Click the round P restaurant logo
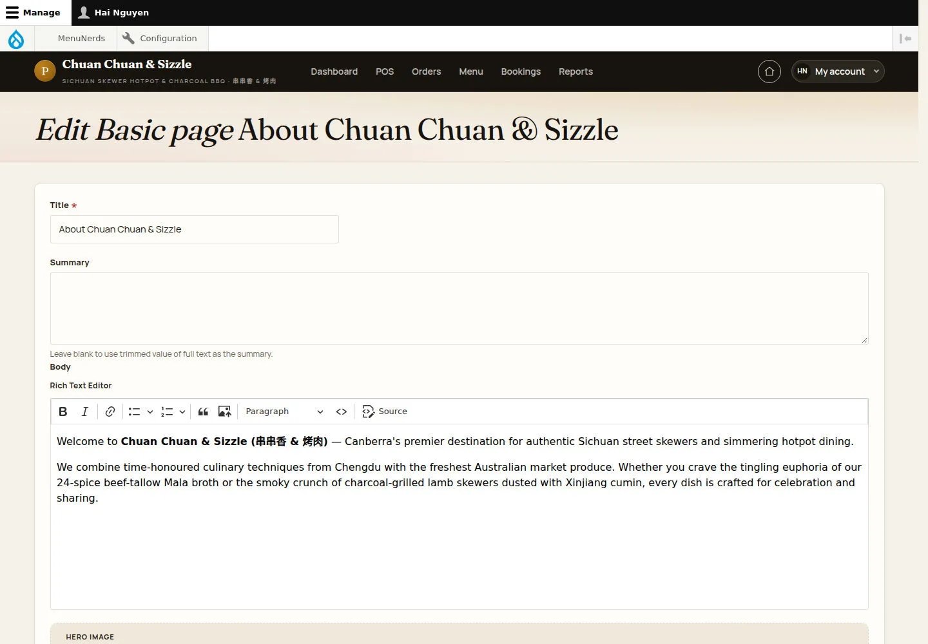 tap(45, 71)
